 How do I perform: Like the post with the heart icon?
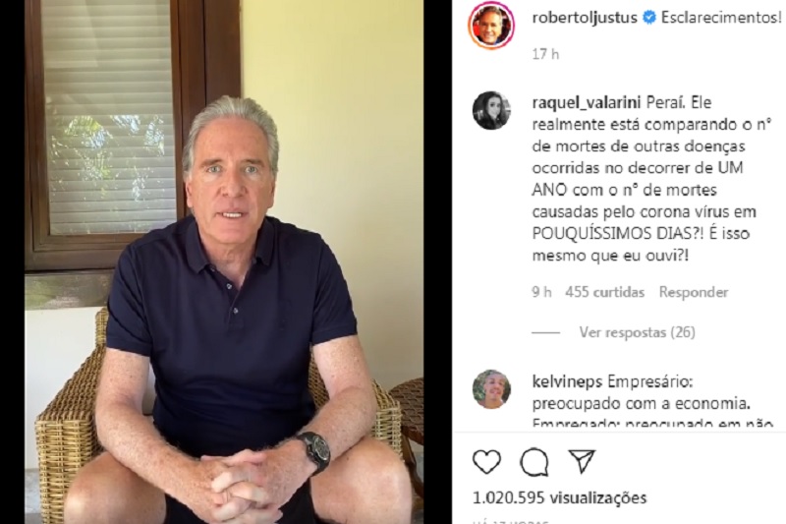486,462
